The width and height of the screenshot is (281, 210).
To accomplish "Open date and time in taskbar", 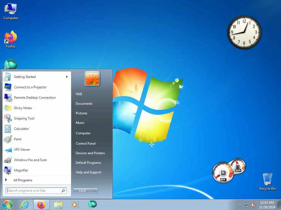I will pyautogui.click(x=267, y=205).
